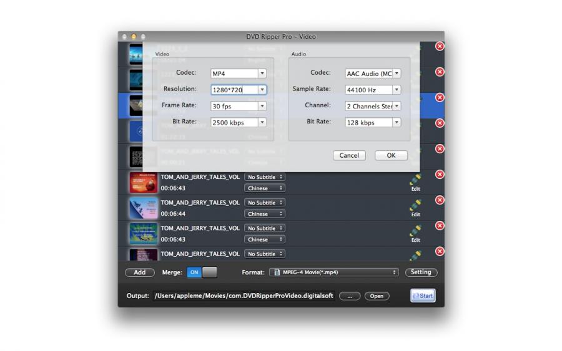Open the Channel dropdown 2 Channels Stereo

pyautogui.click(x=373, y=106)
